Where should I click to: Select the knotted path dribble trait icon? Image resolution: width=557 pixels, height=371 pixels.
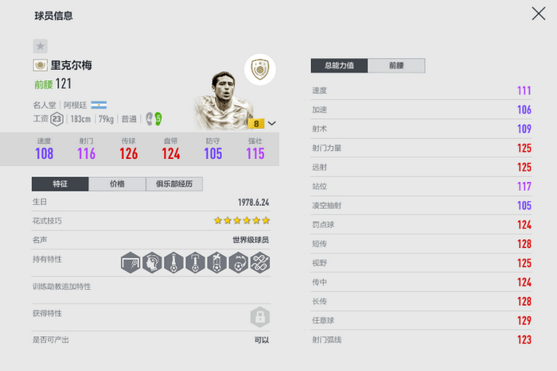260,263
